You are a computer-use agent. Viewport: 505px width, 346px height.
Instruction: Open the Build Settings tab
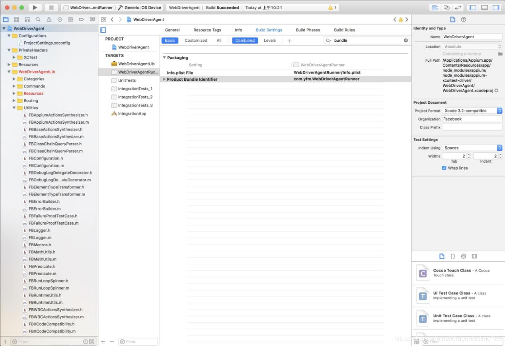click(x=269, y=30)
